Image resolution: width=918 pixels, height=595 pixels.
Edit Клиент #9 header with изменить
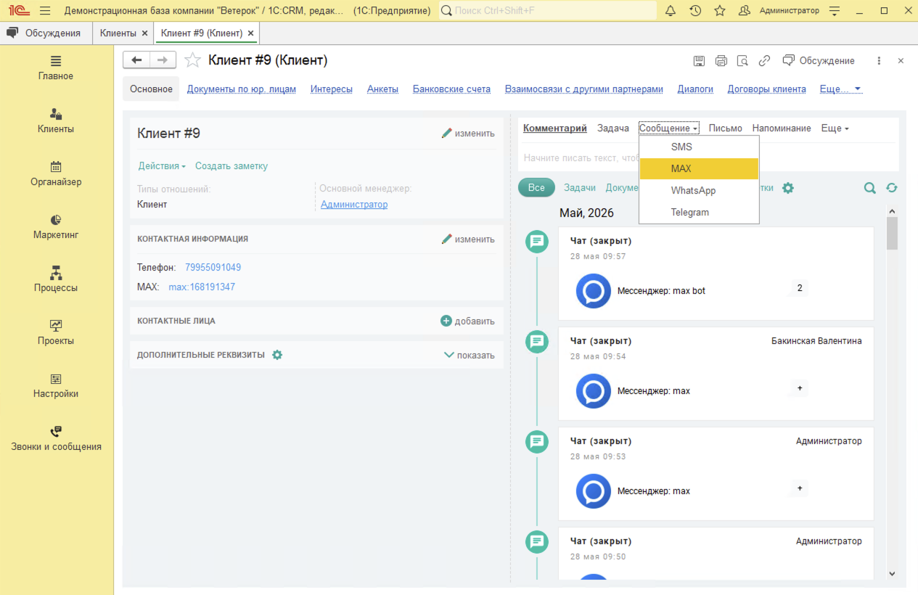468,134
